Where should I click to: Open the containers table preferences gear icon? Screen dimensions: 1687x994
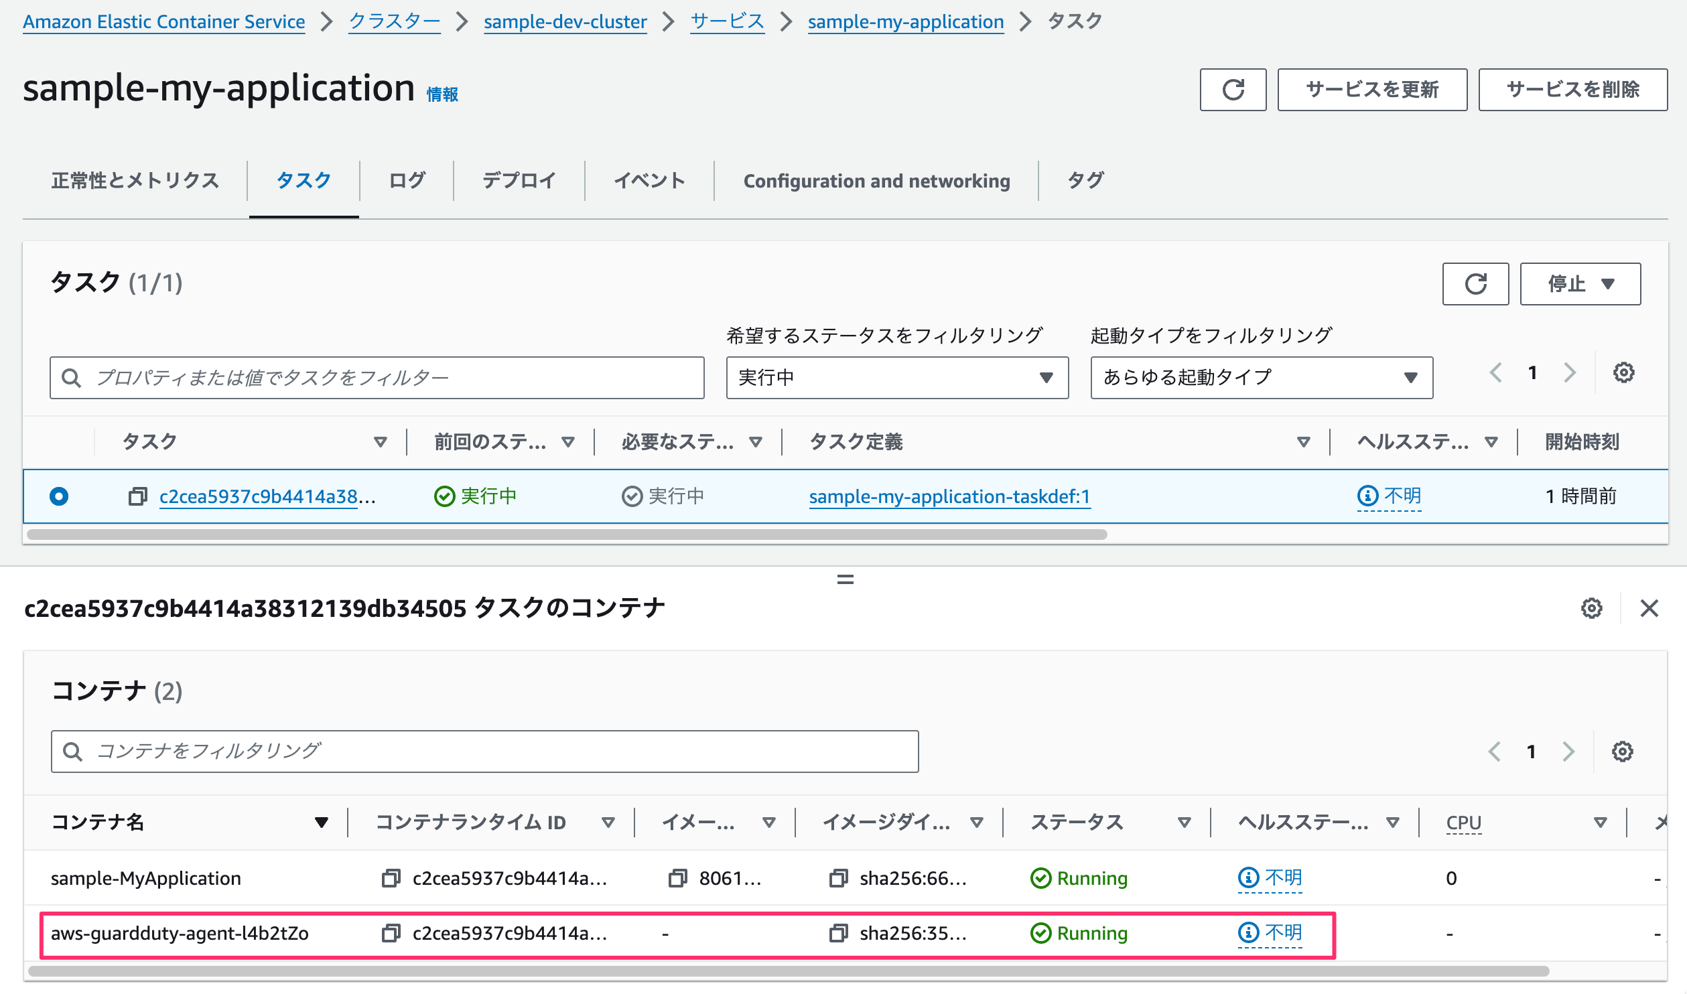pyautogui.click(x=1622, y=752)
